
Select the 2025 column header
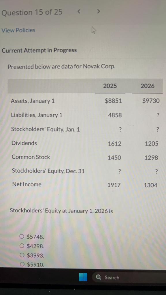point(110,86)
